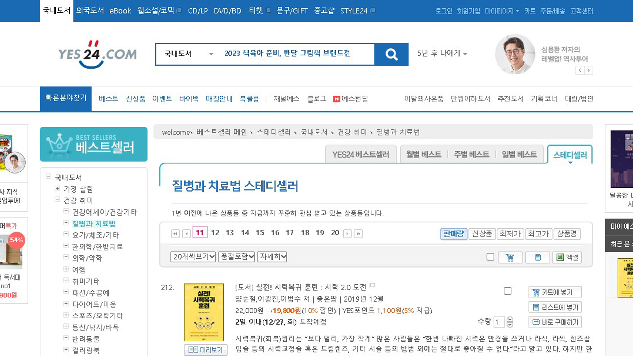633x356 pixels.
Task: Click 카트에 넣기 button
Action: 555,292
